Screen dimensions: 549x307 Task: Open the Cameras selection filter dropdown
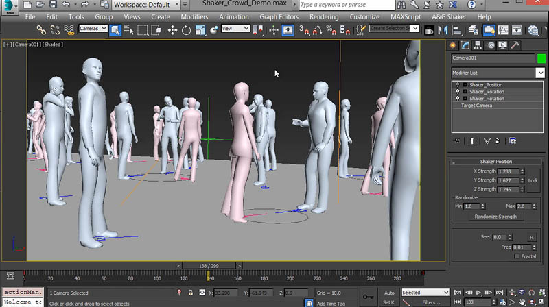click(93, 29)
